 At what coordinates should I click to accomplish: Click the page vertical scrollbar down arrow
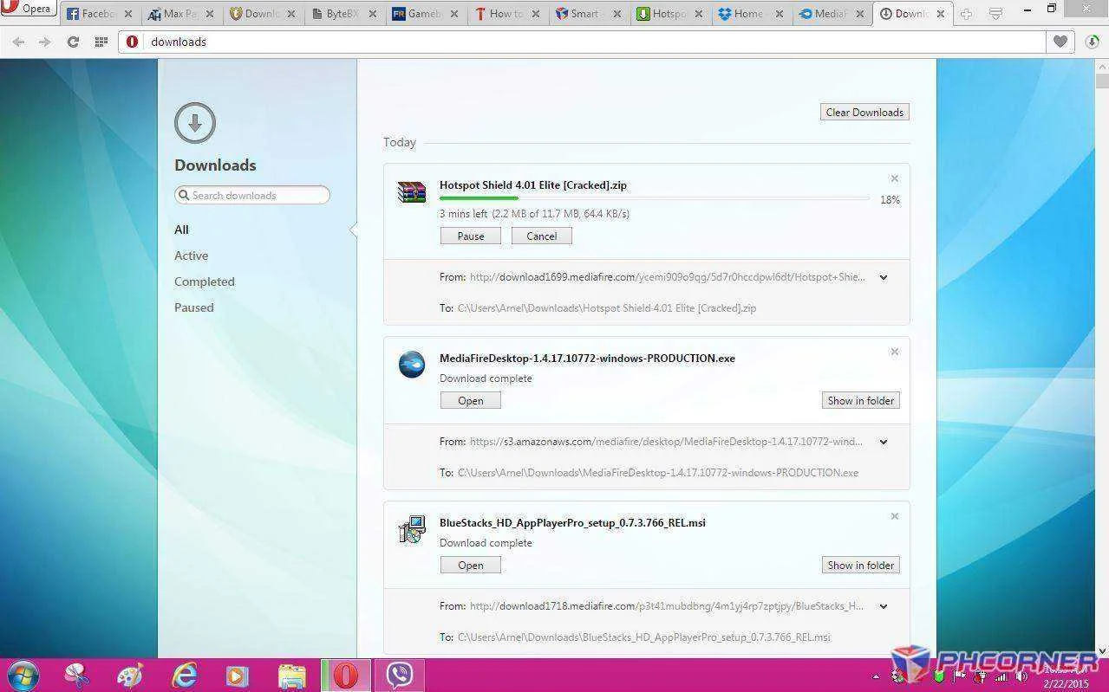pos(1102,650)
